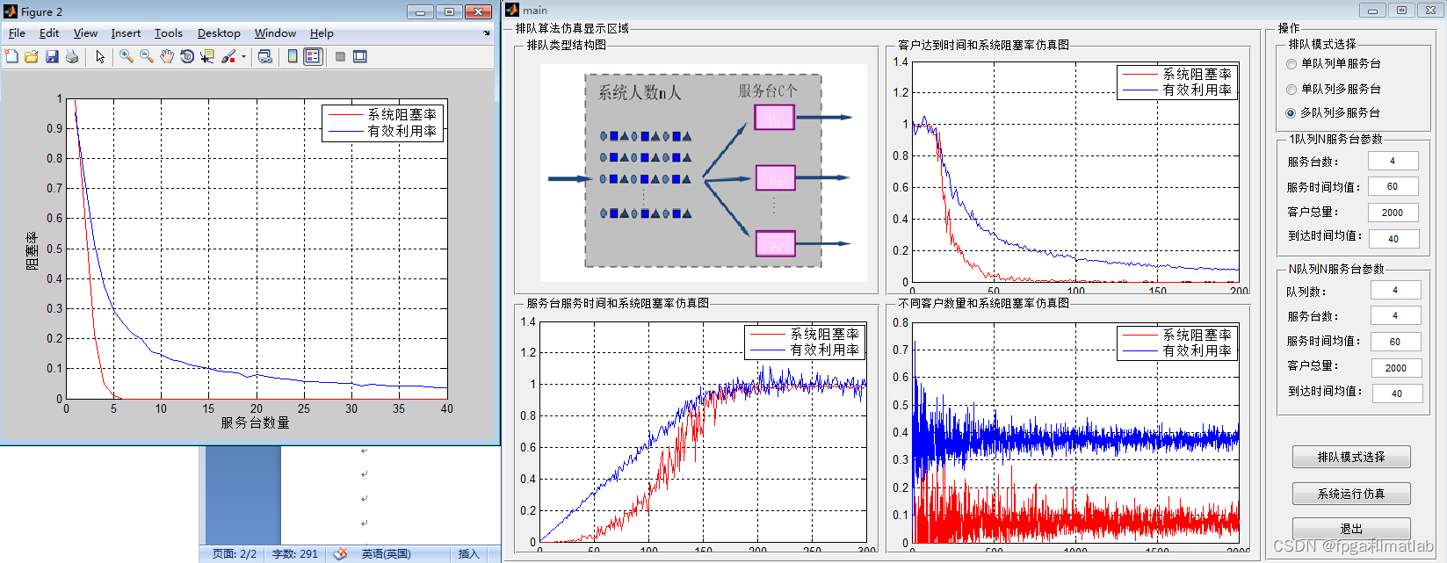Select the Zoom Out magnifier tool

click(x=147, y=56)
